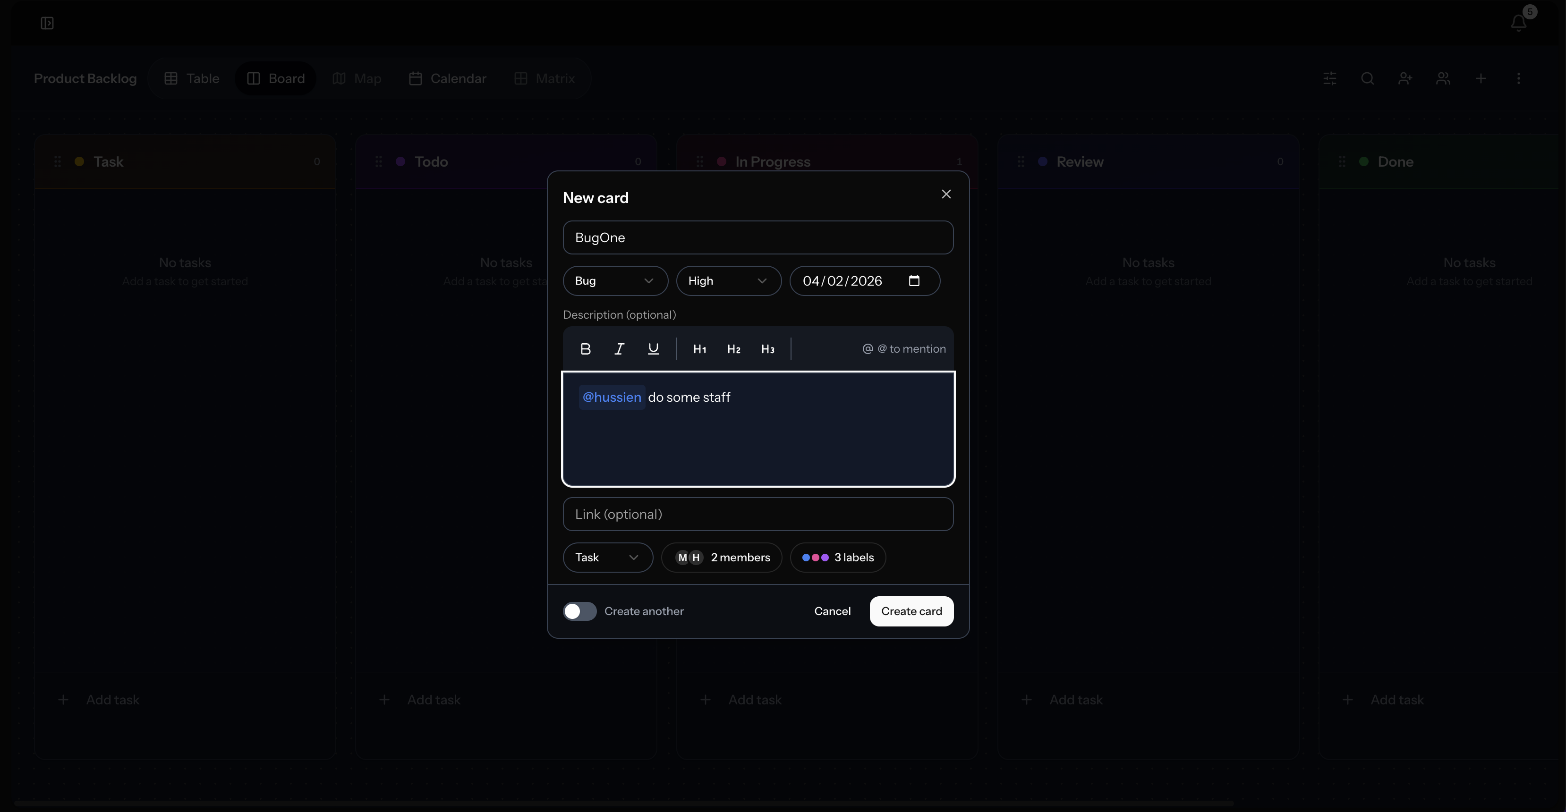Open the Bug card type dropdown

614,281
